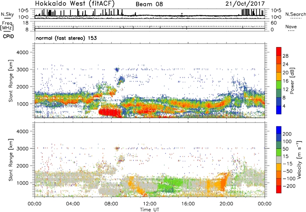This screenshot has height=212, width=306.
Task: Click 'normal (fast stereo) 153' text
Action: tap(66, 38)
